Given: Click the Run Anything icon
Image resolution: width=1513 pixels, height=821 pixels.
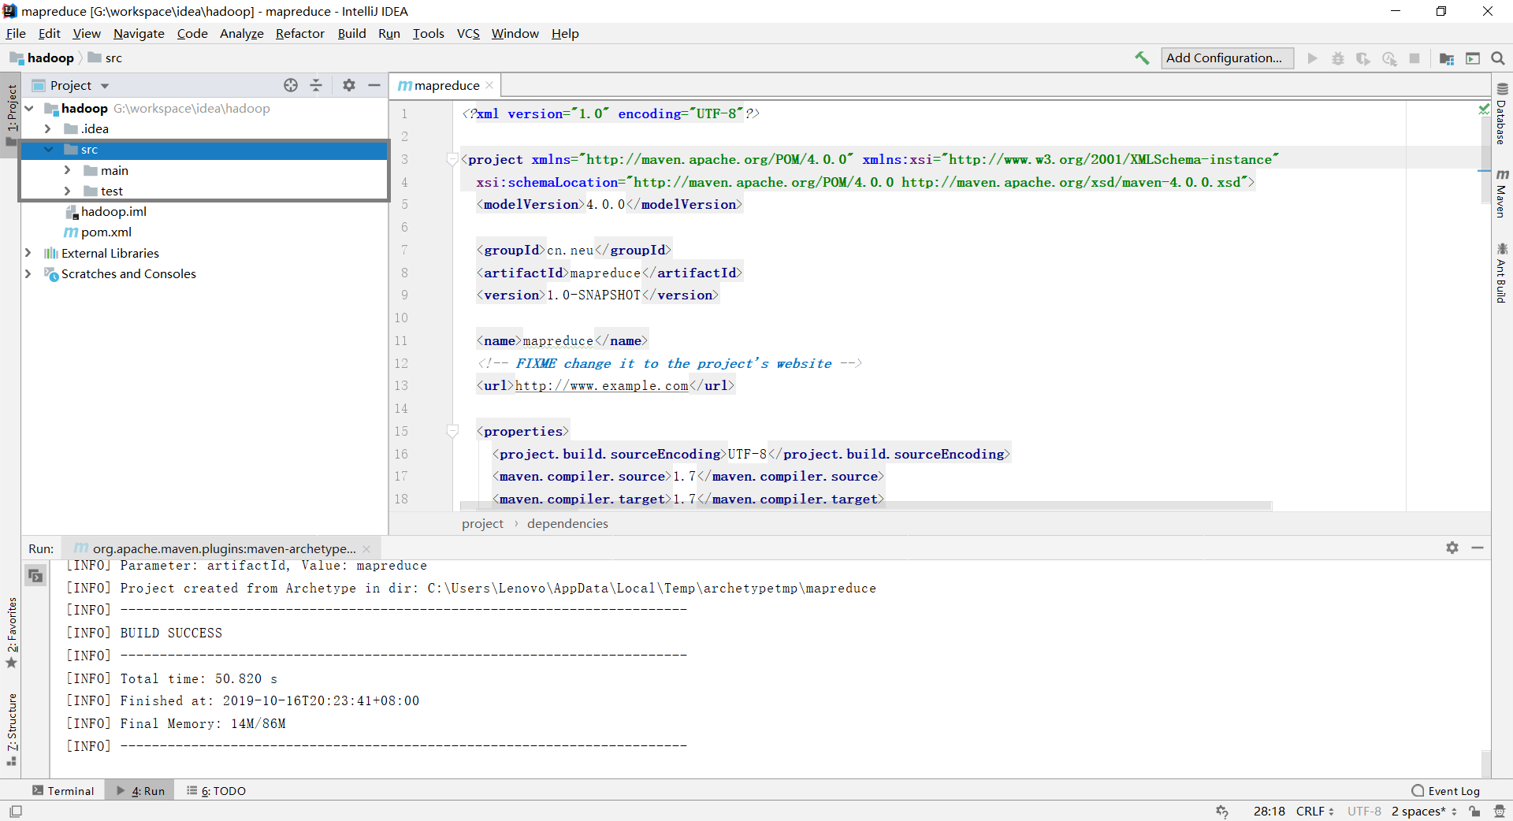Looking at the screenshot, I should (x=1473, y=58).
